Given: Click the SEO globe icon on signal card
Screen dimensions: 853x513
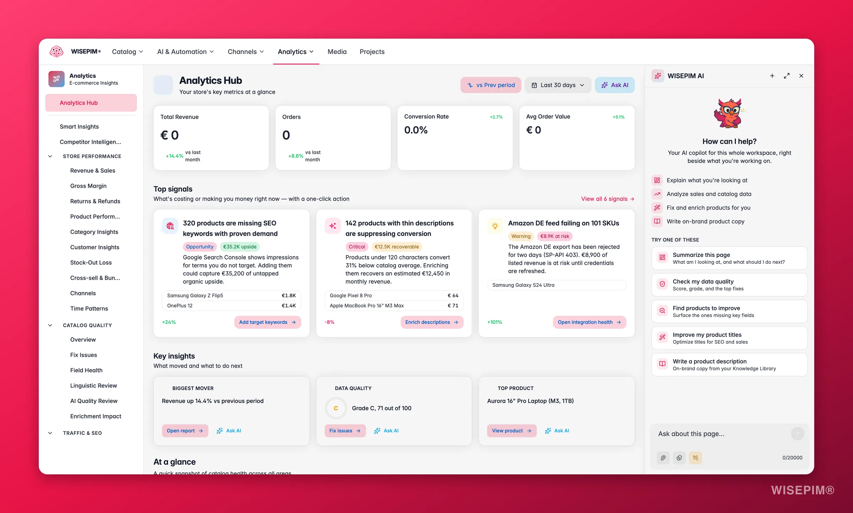Looking at the screenshot, I should 170,226.
